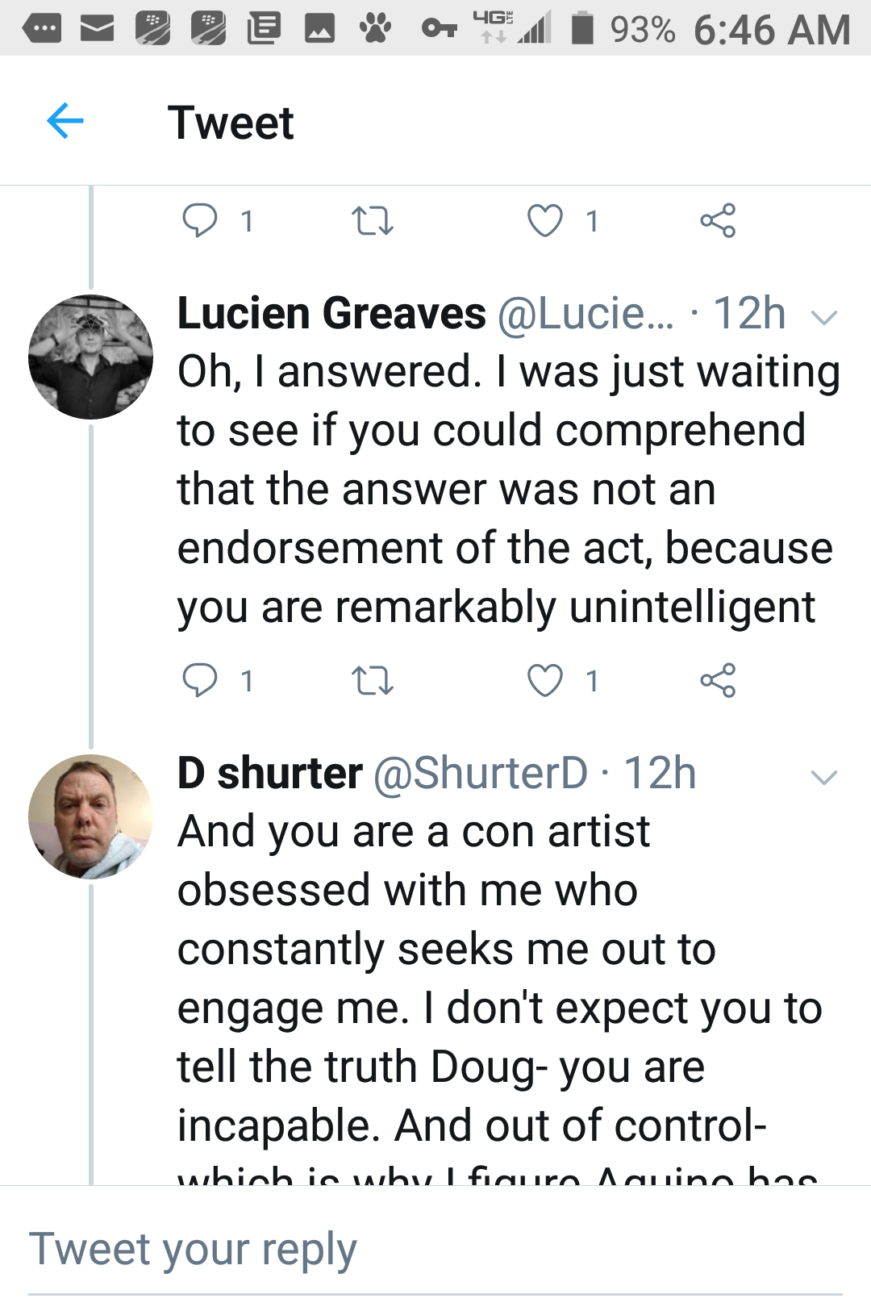Like the topmost partial tweet

[x=545, y=220]
